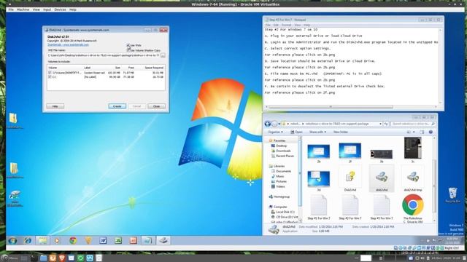The width and height of the screenshot is (467, 262).
Task: Select the Step #1 For Win 7 text file
Action: [x=319, y=207]
